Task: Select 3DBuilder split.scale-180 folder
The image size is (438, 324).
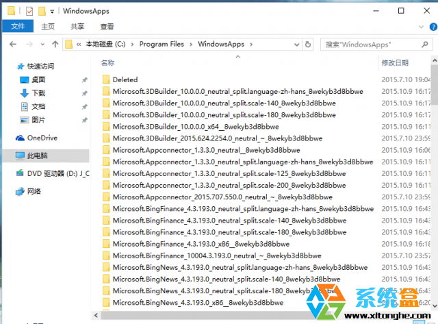Action: pyautogui.click(x=224, y=115)
